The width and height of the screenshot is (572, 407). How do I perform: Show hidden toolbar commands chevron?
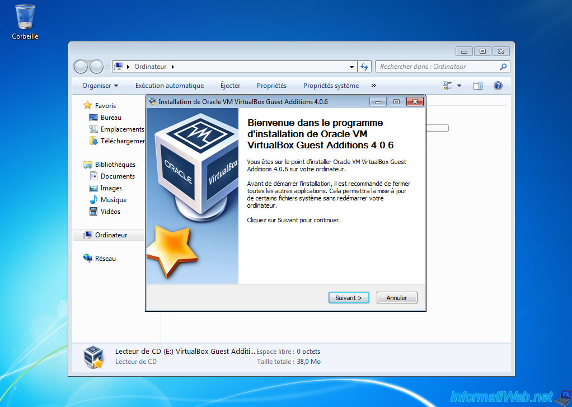pos(373,86)
